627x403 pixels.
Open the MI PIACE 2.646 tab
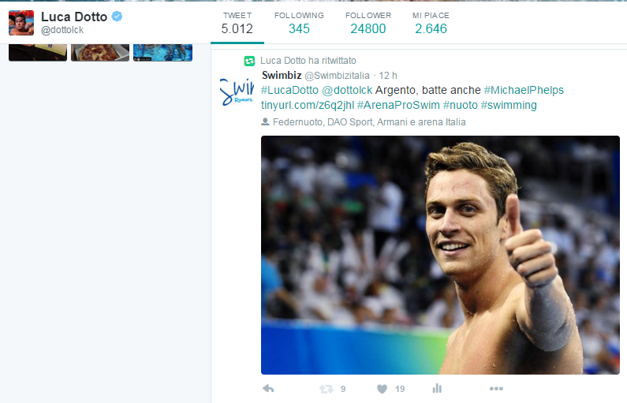click(x=431, y=23)
